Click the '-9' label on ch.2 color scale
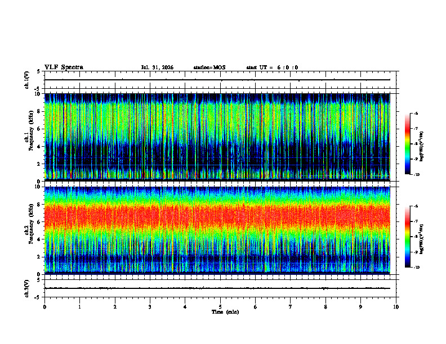 [x=416, y=252]
